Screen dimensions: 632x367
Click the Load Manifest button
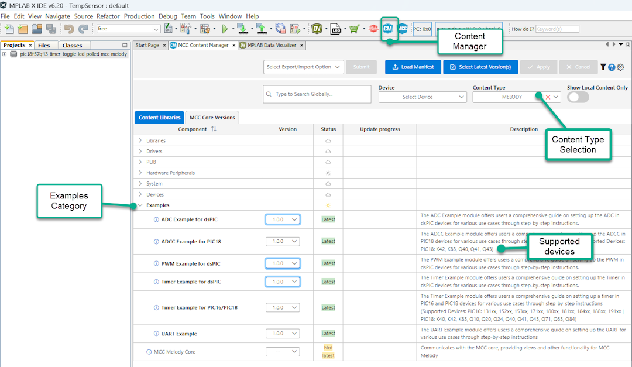413,67
